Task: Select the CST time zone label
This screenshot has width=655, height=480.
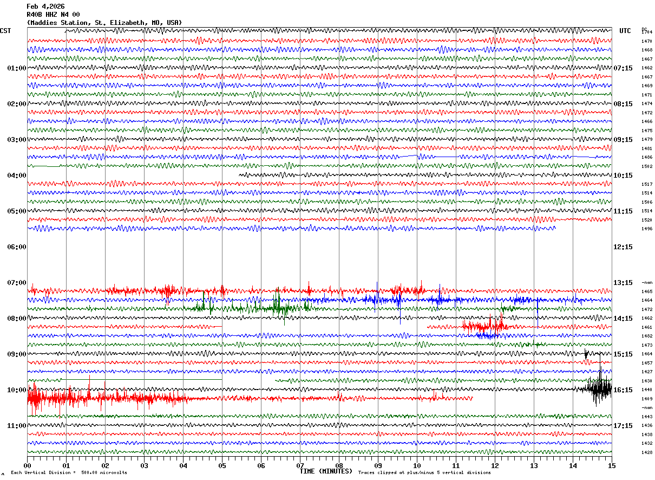Action: coord(5,31)
